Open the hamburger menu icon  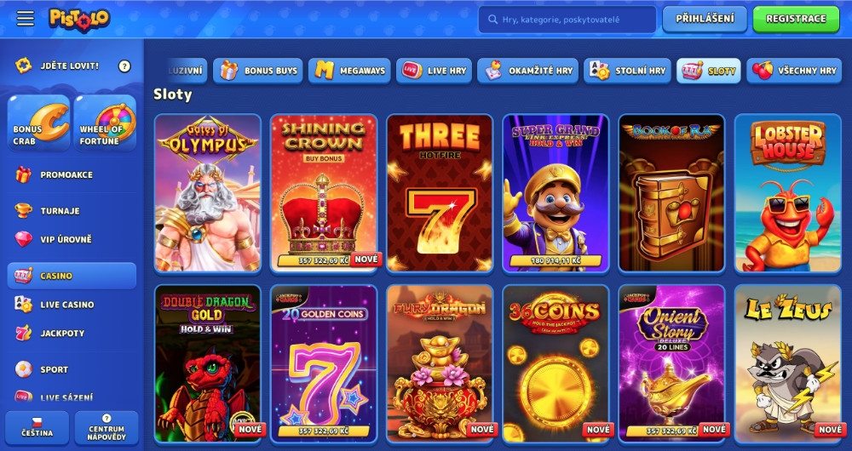(x=25, y=19)
